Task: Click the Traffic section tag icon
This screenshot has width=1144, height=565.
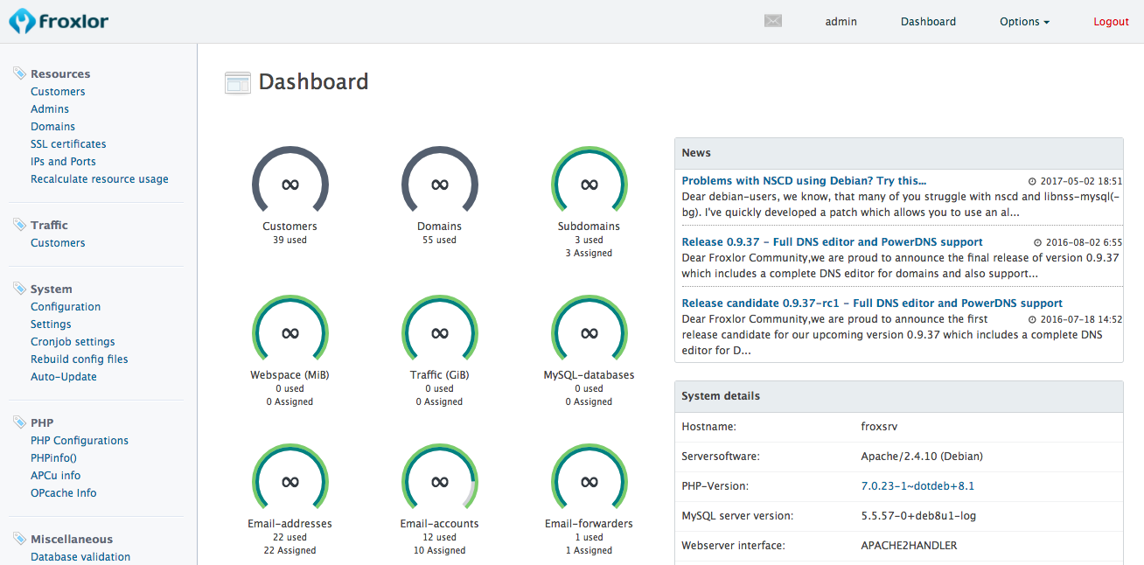Action: coord(19,225)
